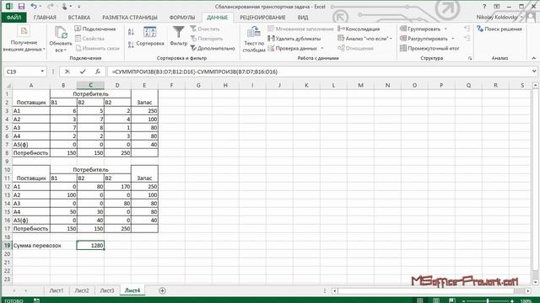Customize Quick Access Toolbar dropdown
This screenshot has width=540, height=303.
(x=78, y=6)
